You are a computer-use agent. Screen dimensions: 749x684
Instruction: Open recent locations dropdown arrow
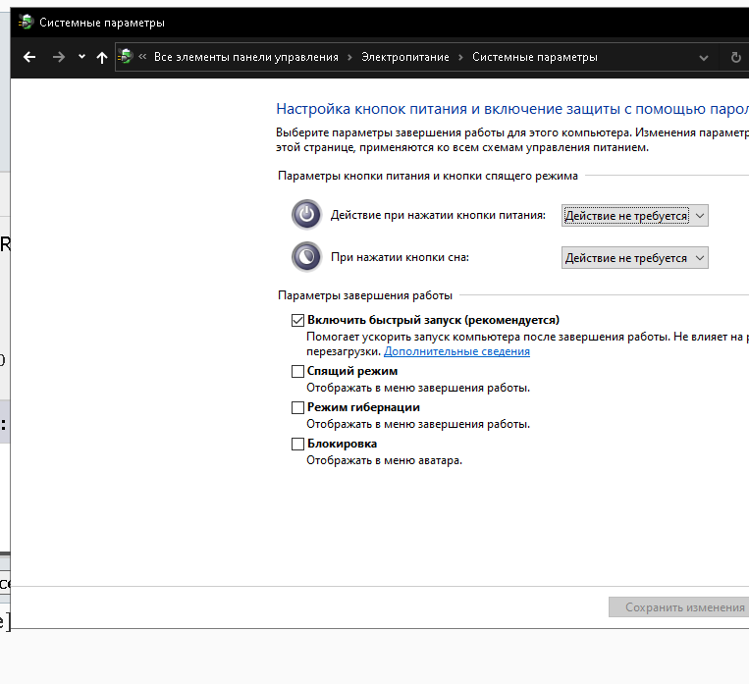(81, 57)
